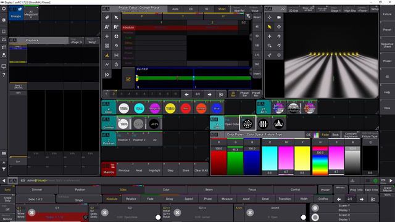The width and height of the screenshot is (395, 222).
Task: Click the orbit rotate icon in 3D window
Action: pos(279,36)
